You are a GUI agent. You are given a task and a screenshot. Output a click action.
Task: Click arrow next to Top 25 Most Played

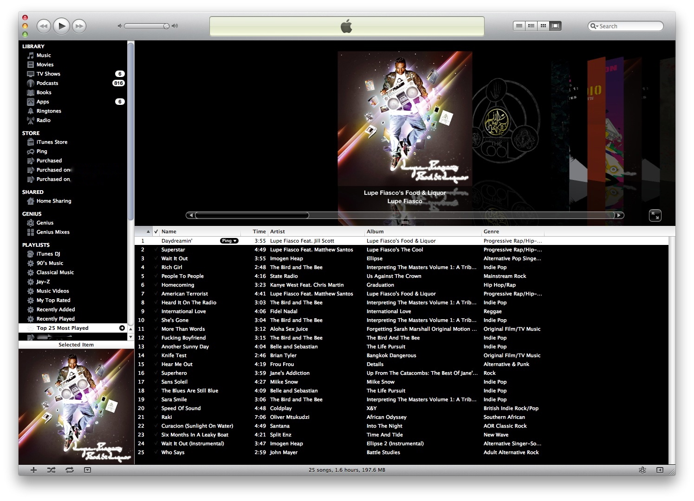pyautogui.click(x=122, y=328)
